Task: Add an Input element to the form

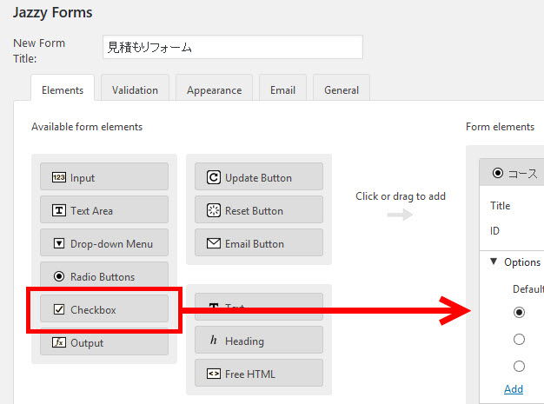Action: (x=104, y=176)
